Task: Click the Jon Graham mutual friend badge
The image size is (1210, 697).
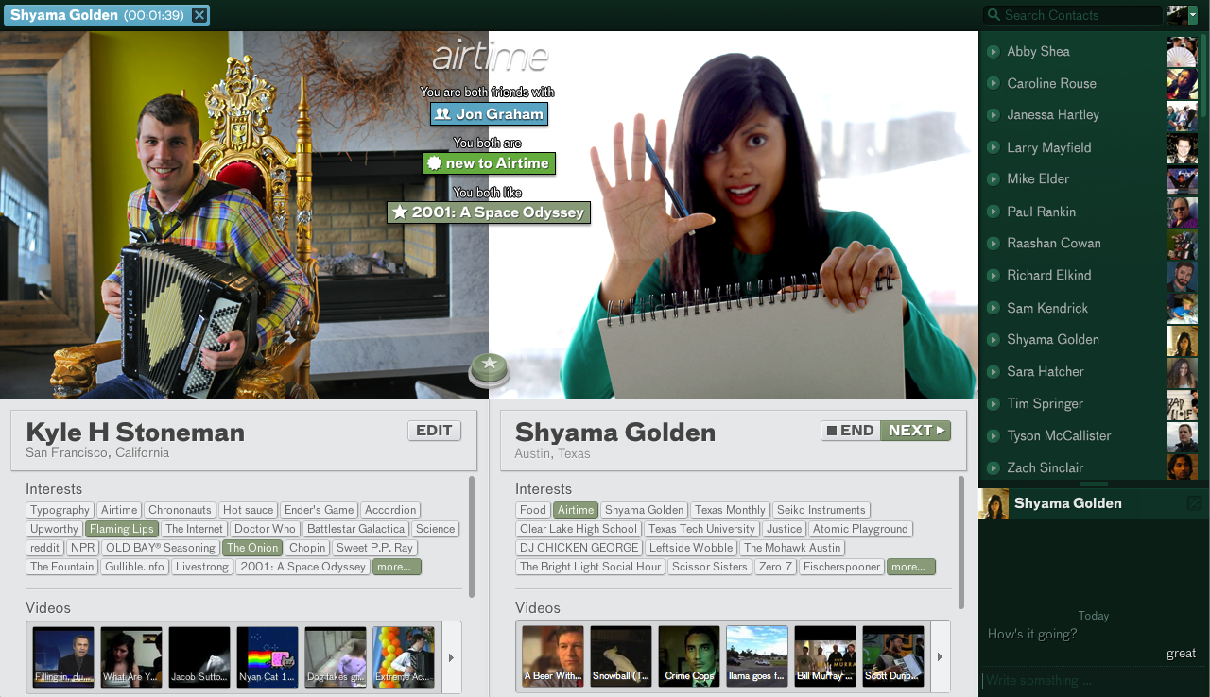Action: [x=489, y=114]
